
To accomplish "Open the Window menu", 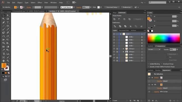I will click(x=53, y=3).
